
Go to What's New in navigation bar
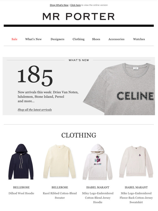tap(34, 39)
